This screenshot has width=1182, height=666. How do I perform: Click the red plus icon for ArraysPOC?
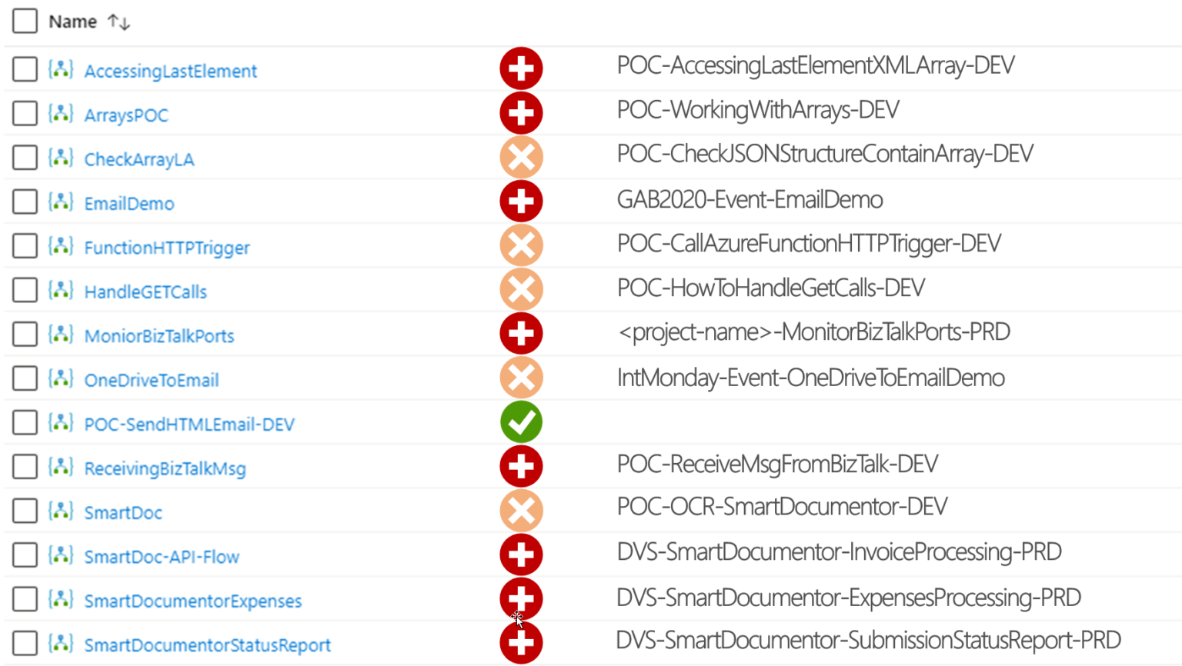521,113
